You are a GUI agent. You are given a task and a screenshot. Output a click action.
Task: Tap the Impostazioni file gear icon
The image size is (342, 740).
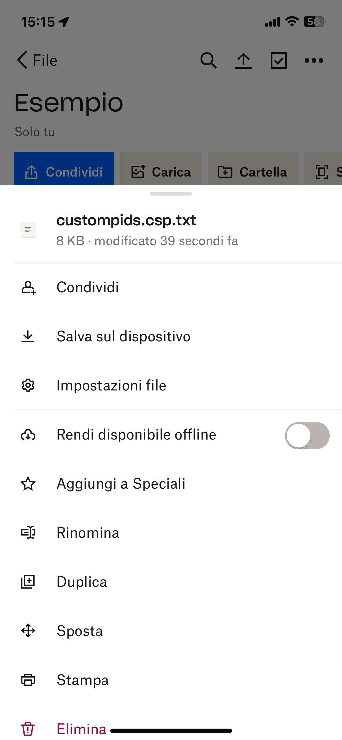28,385
